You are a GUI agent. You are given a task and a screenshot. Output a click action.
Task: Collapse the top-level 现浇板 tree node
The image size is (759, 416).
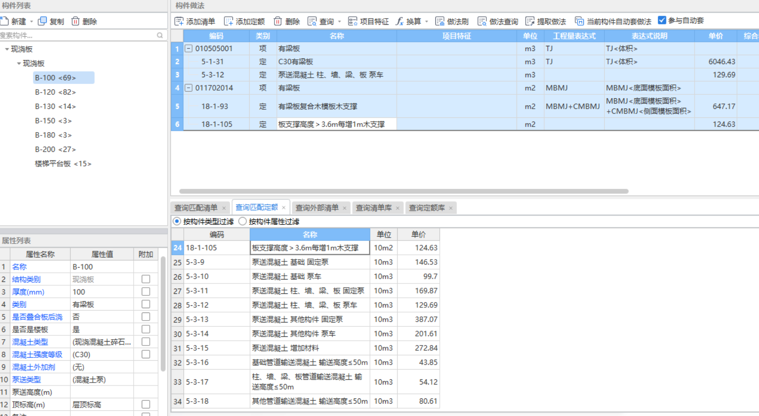tap(7, 49)
